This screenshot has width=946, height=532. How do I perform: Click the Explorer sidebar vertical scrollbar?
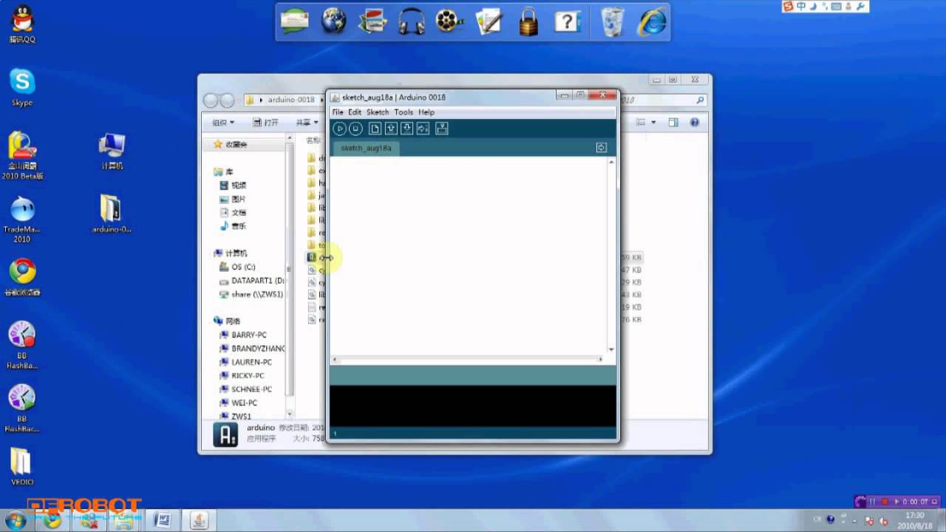(290, 276)
